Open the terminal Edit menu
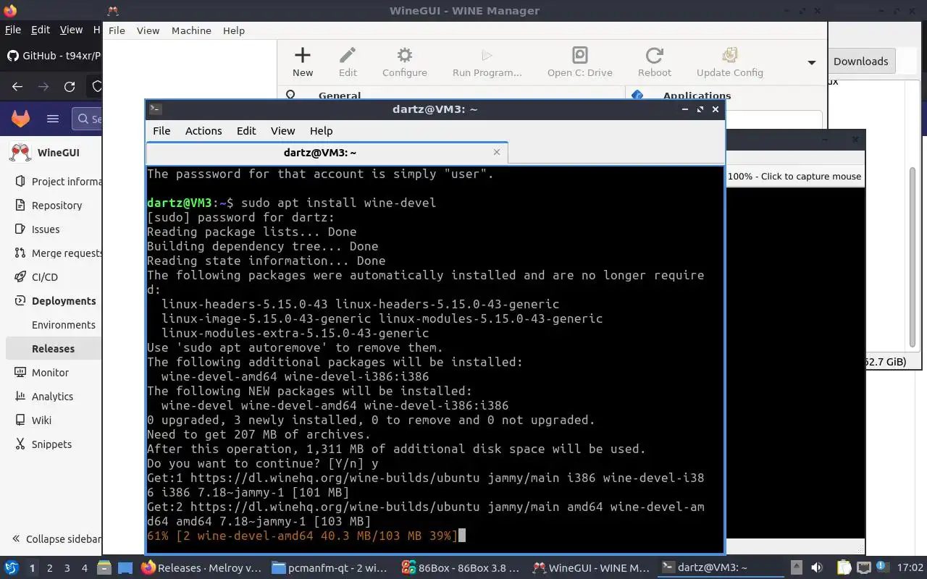 (x=246, y=130)
